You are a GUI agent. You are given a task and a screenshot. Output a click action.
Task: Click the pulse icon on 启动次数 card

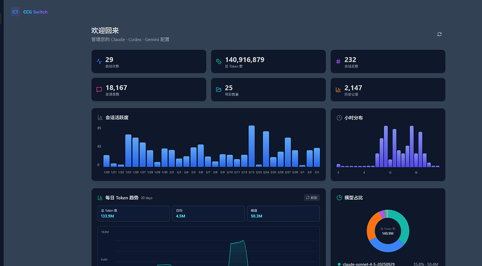point(99,61)
